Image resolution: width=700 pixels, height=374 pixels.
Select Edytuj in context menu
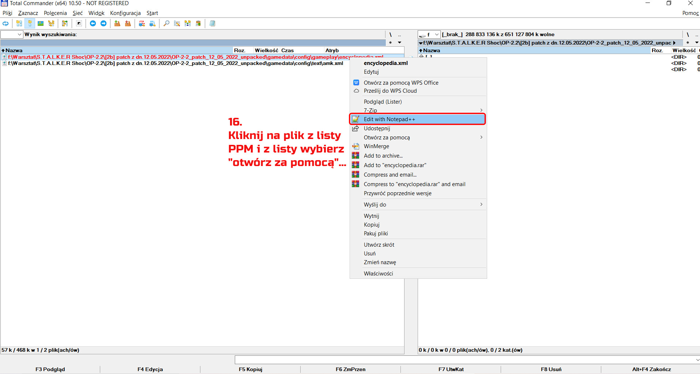coord(418,72)
